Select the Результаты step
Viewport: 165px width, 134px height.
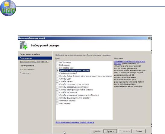25,73
